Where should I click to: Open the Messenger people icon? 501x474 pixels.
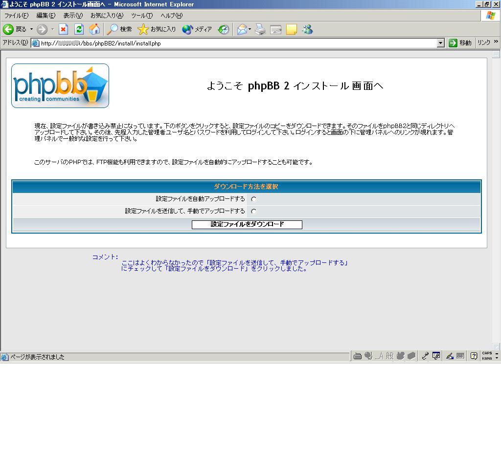[x=307, y=29]
